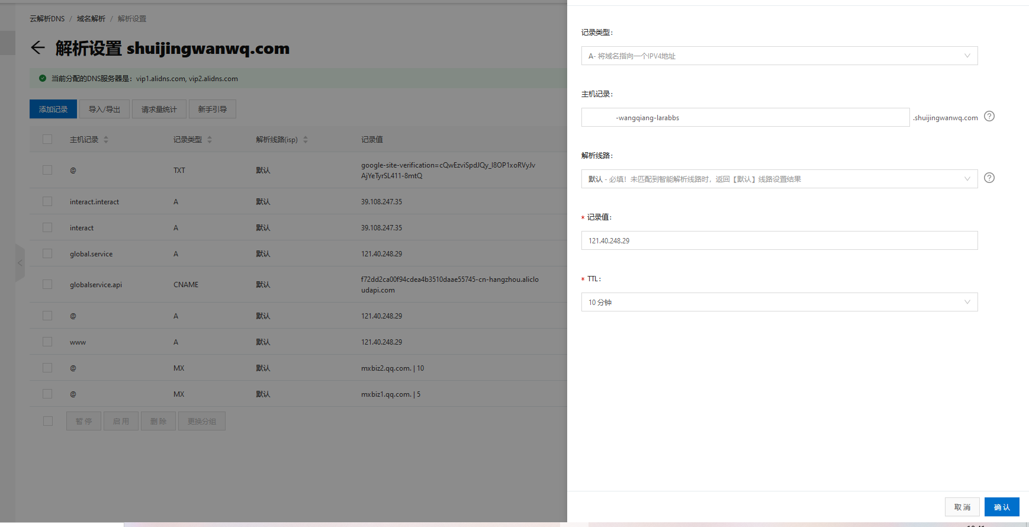The image size is (1029, 527).
Task: View 请求量统计
Action: pyautogui.click(x=159, y=109)
